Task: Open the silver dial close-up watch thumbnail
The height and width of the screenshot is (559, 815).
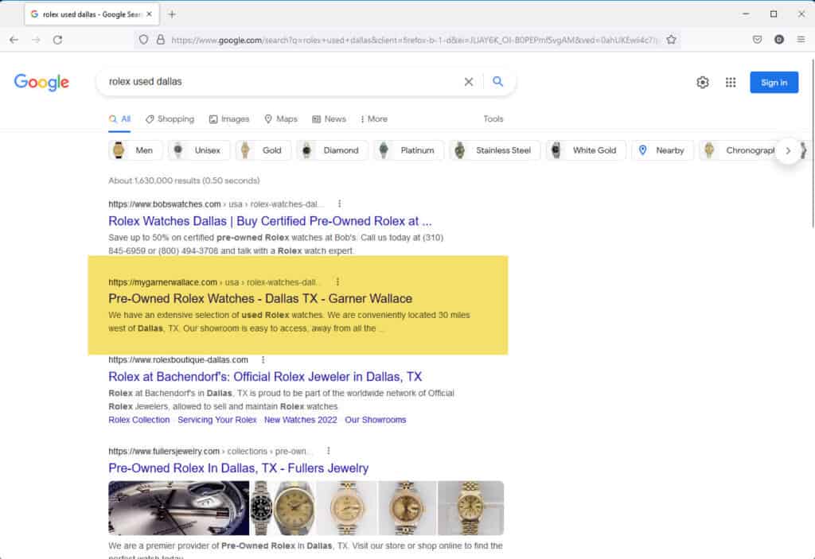Action: [x=179, y=508]
